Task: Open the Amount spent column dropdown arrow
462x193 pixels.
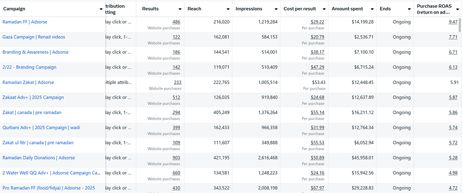Action: tap(372, 9)
